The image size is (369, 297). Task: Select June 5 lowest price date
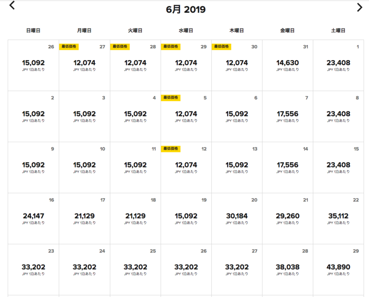186,117
